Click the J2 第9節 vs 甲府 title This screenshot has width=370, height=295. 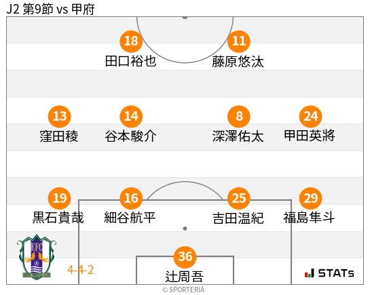pyautogui.click(x=50, y=9)
